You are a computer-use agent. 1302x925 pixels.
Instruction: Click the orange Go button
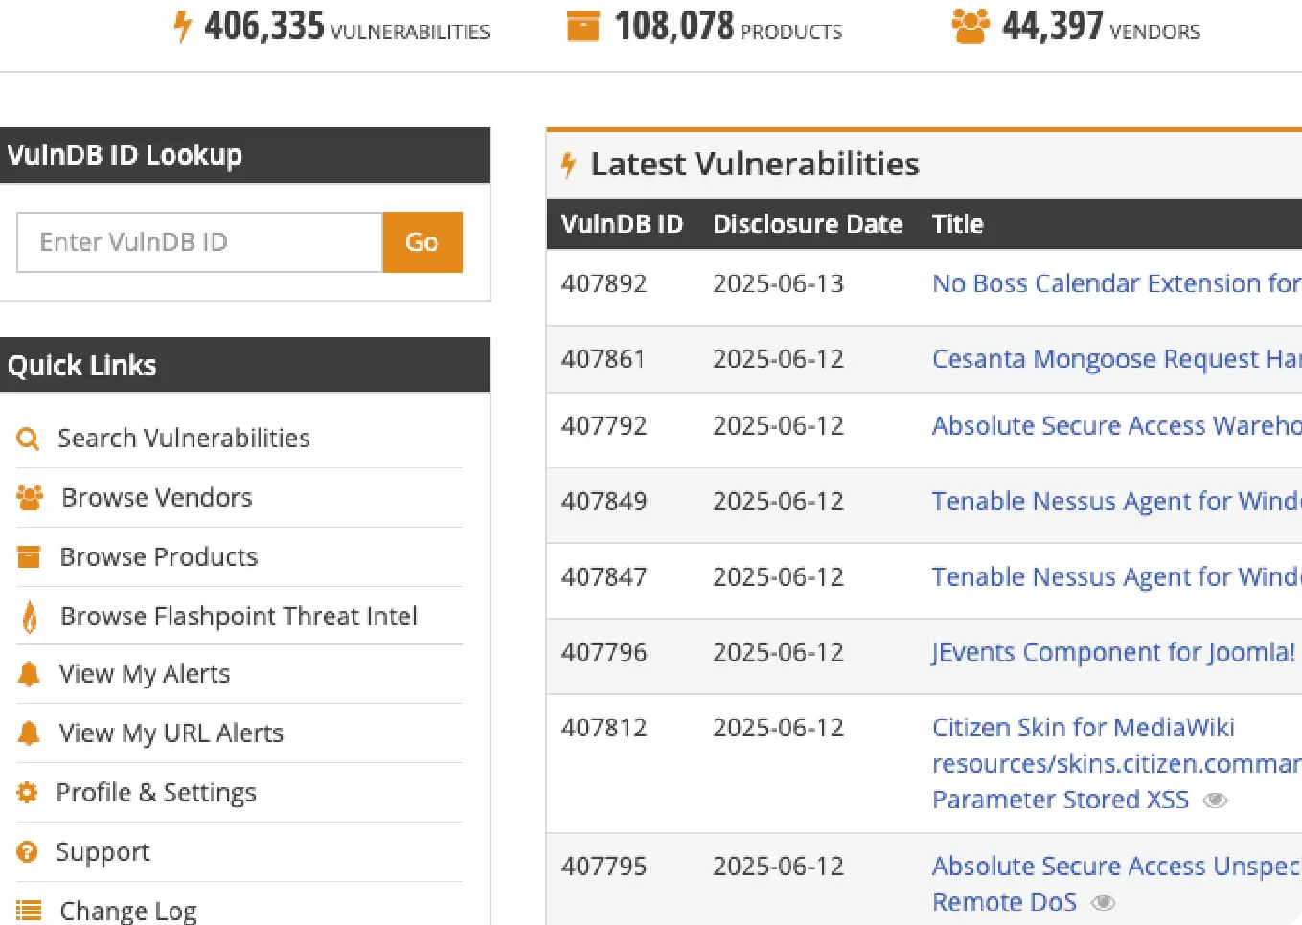pos(423,242)
